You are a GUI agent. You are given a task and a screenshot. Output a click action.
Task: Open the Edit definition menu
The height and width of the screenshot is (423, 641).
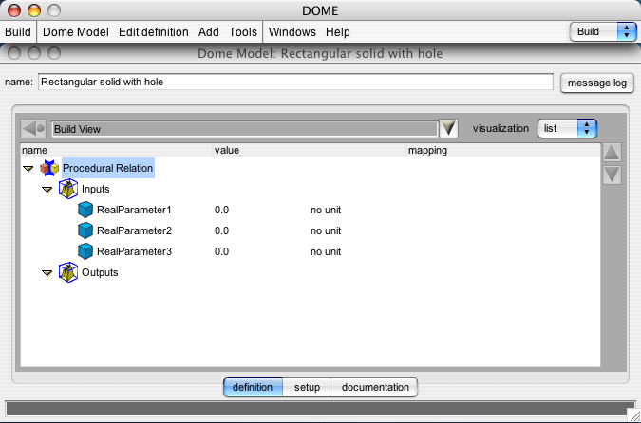154,32
